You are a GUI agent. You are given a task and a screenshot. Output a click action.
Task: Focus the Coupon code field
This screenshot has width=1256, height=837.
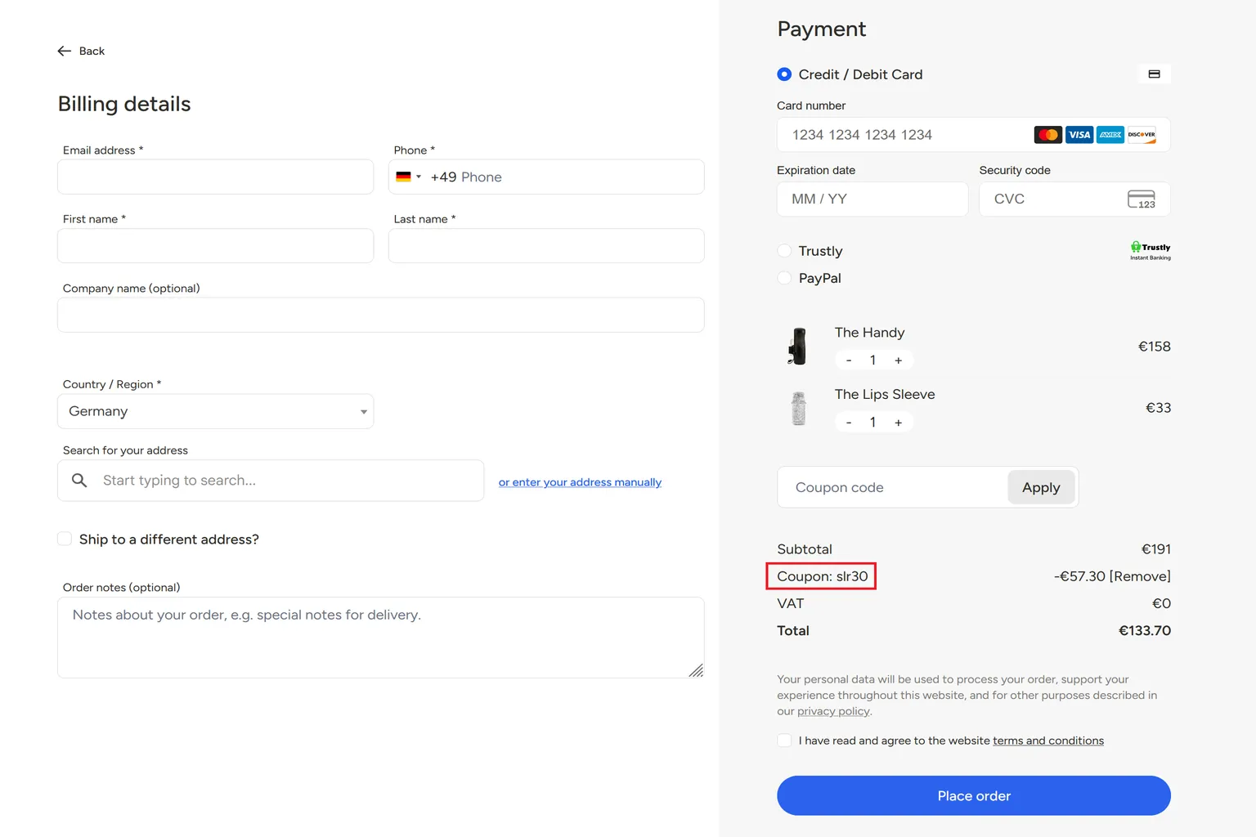point(892,487)
